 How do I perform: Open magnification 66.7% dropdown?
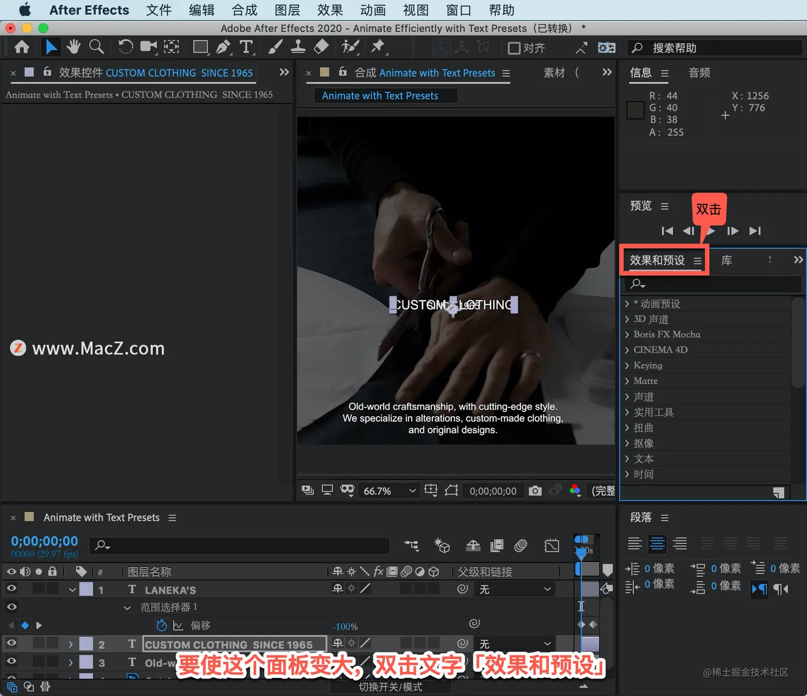389,491
